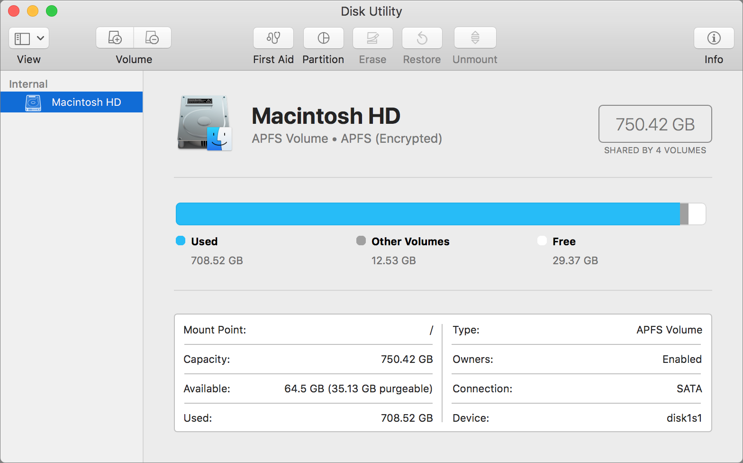The image size is (743, 463).
Task: Click the Add Volume plus icon
Action: [x=115, y=37]
